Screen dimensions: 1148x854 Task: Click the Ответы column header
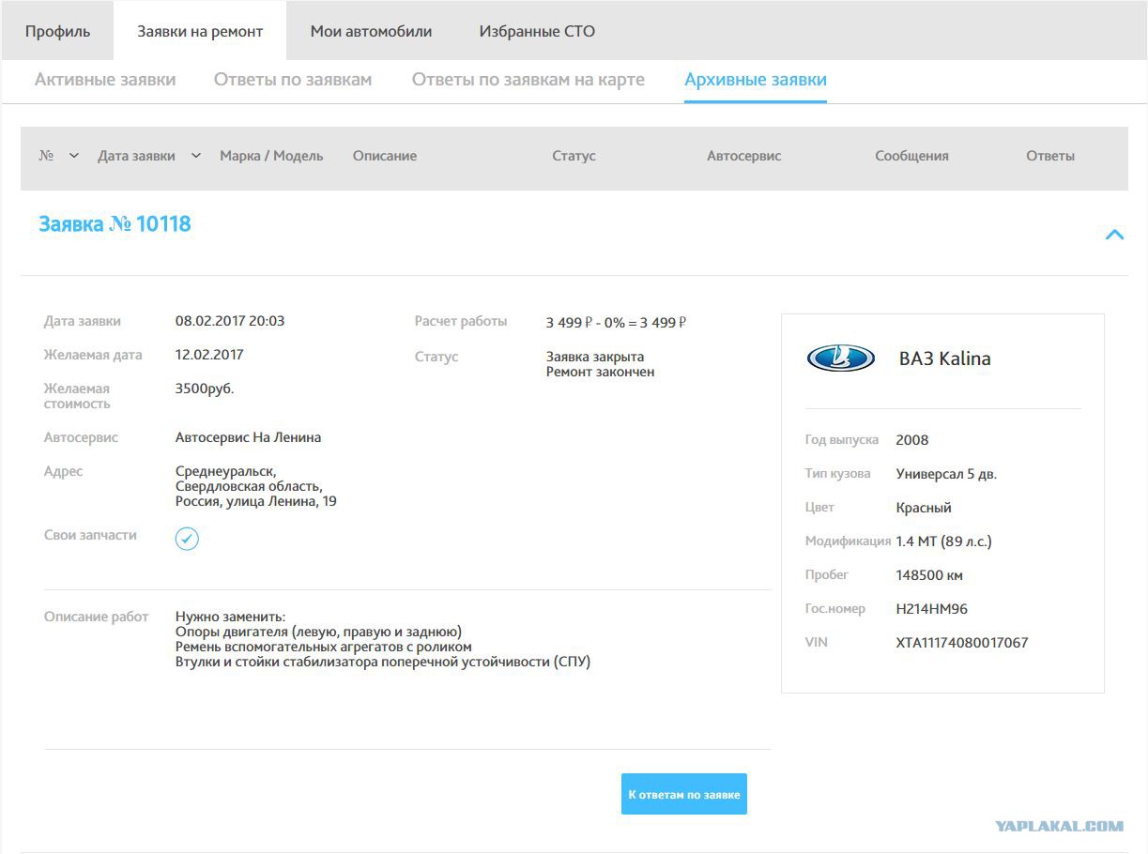[x=1050, y=156]
